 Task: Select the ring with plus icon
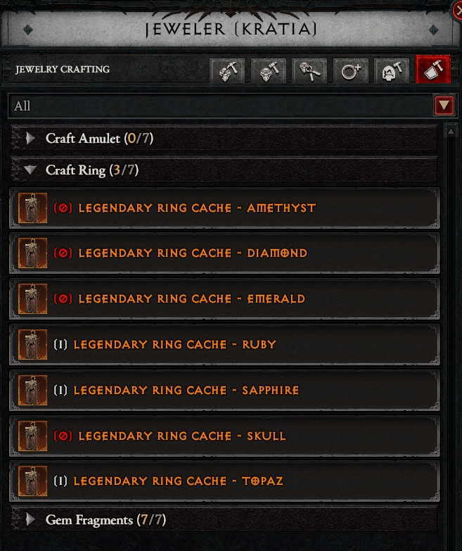click(x=350, y=70)
